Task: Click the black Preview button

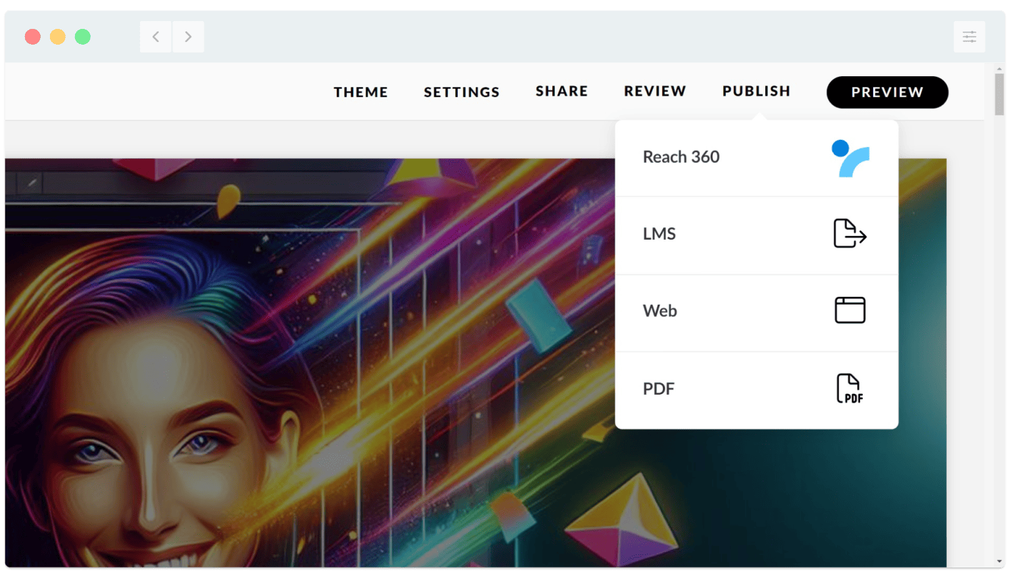Action: coord(887,93)
